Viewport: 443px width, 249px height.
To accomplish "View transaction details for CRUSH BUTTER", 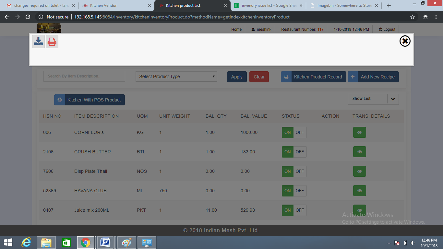I will click(x=359, y=152).
